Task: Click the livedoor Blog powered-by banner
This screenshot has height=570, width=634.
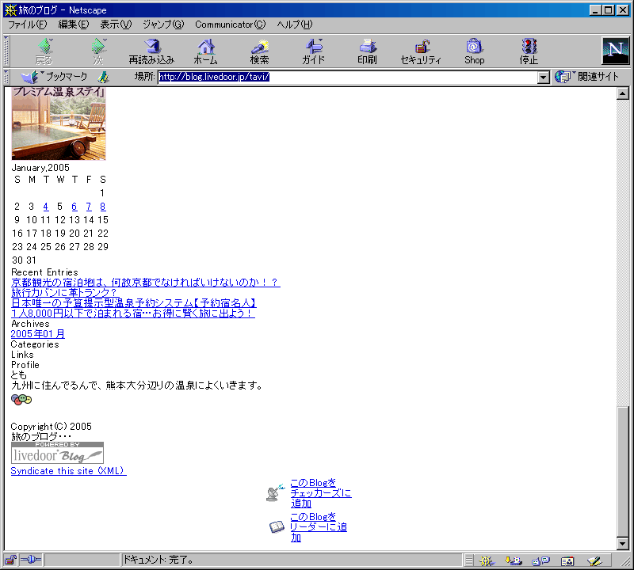Action: 57,453
